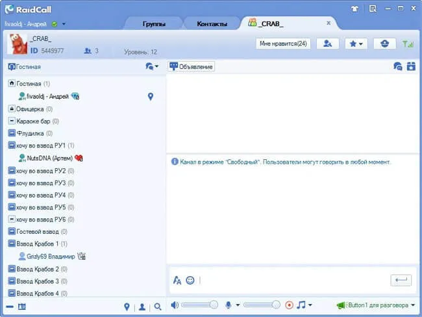Open the font formatting (A) icon
The image size is (422, 317).
tap(177, 281)
